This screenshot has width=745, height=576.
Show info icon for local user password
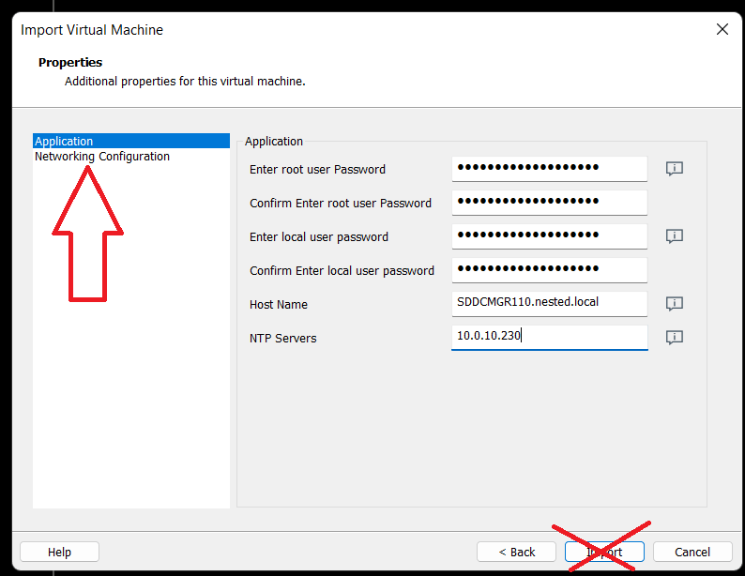click(674, 236)
